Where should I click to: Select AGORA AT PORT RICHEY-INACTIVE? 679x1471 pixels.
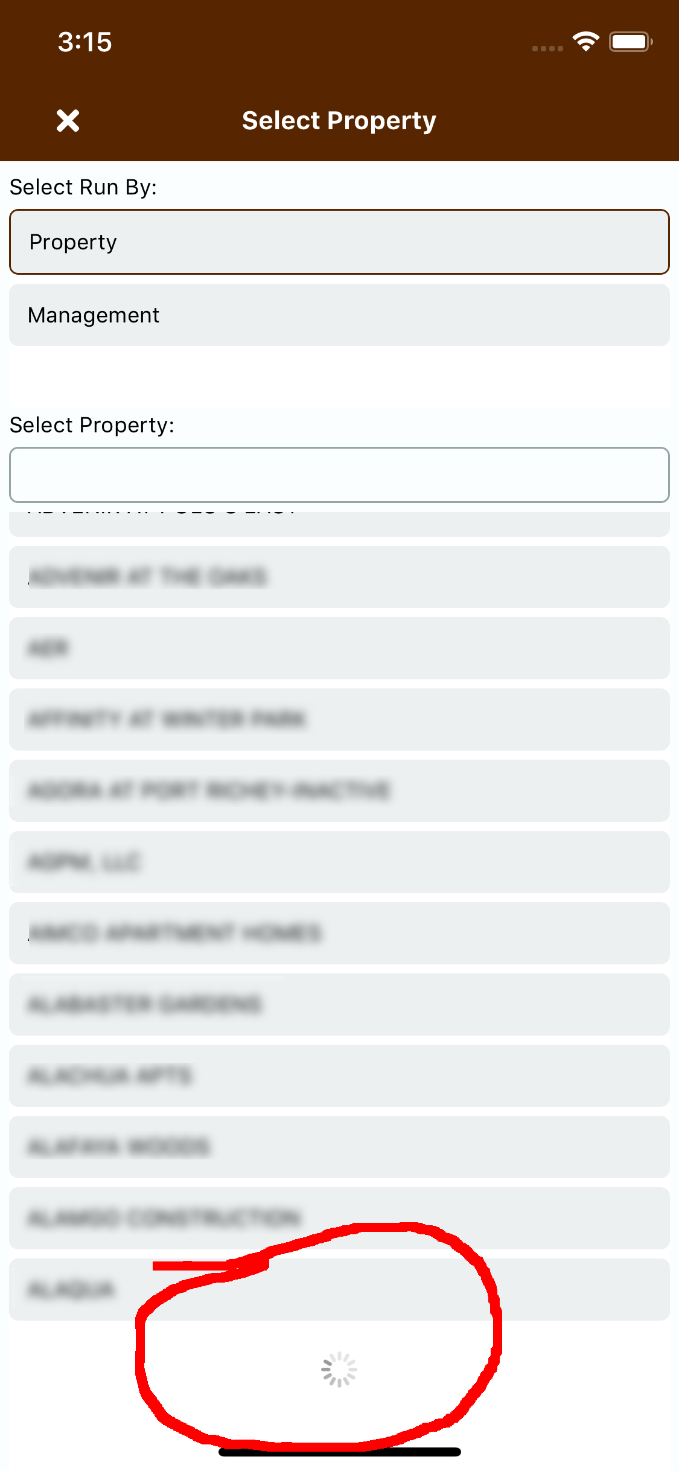[339, 791]
